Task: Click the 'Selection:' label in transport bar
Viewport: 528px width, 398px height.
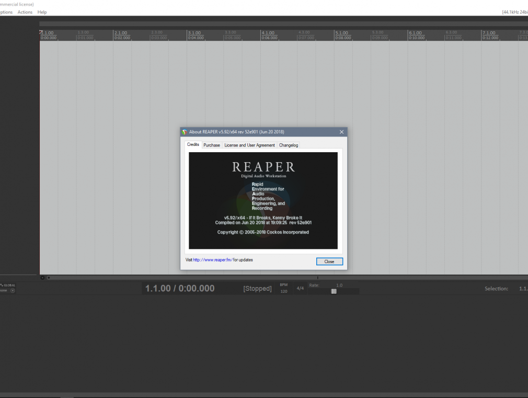Action: [x=496, y=289]
